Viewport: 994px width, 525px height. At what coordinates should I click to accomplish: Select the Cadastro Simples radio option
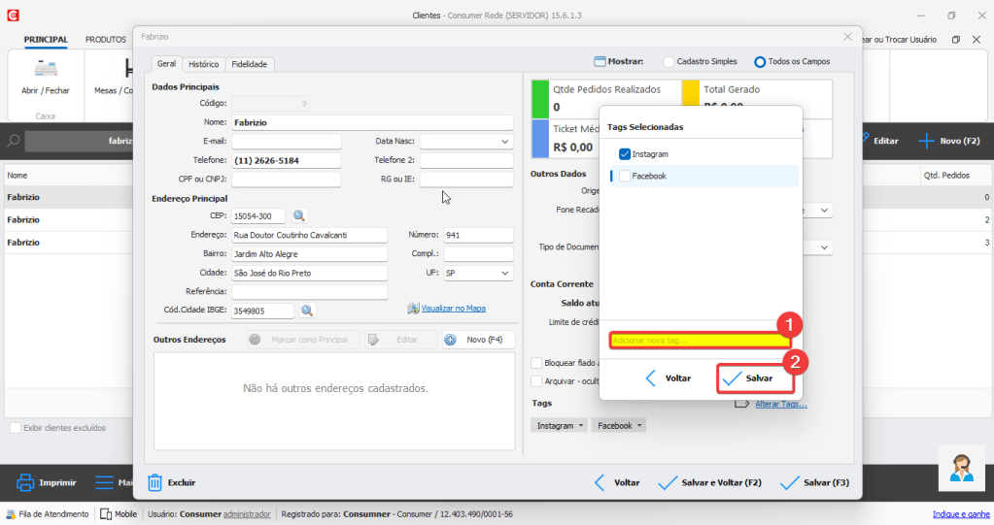coord(669,61)
